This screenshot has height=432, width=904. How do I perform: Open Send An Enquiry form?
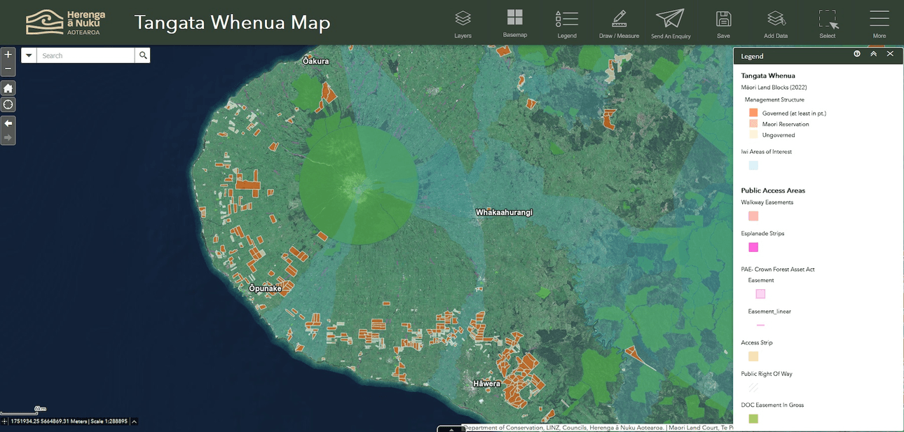point(670,23)
